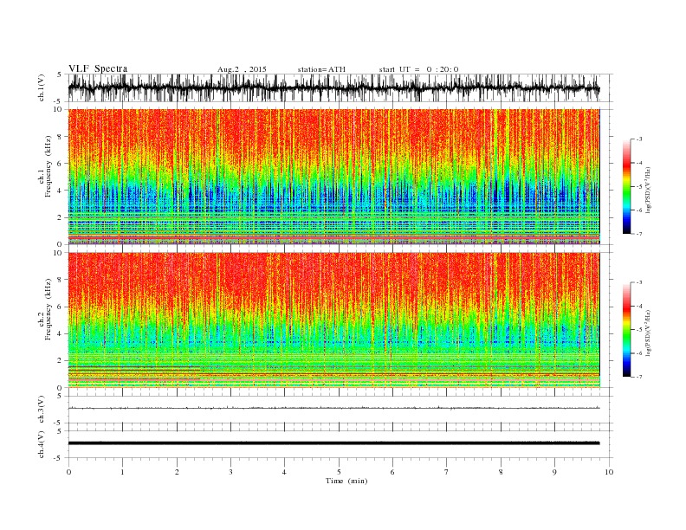Click inside the ch.1 spectrogram panel
686x530 pixels.
(x=333, y=177)
